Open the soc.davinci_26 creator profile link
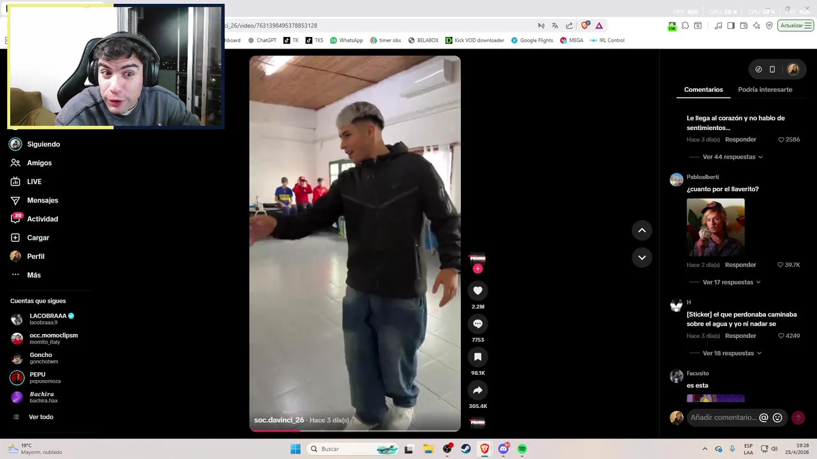This screenshot has width=817, height=459. pyautogui.click(x=279, y=420)
